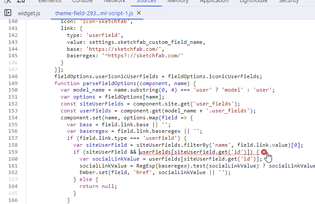Set breakpoint on line number 149
The width and height of the screenshot is (315, 204).
(x=13, y=83)
